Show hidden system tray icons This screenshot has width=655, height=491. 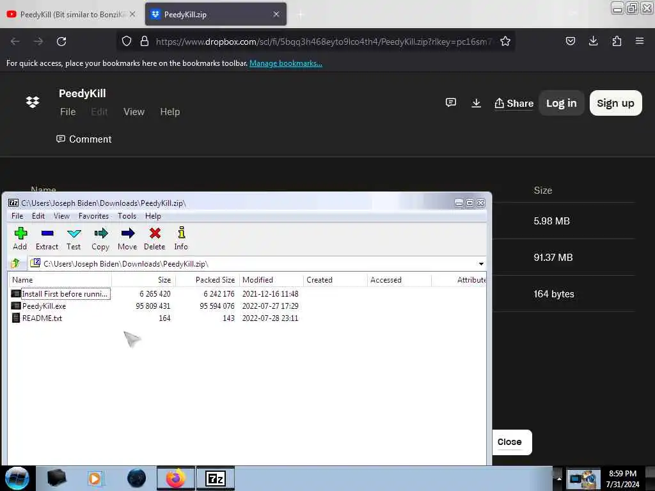tap(558, 478)
